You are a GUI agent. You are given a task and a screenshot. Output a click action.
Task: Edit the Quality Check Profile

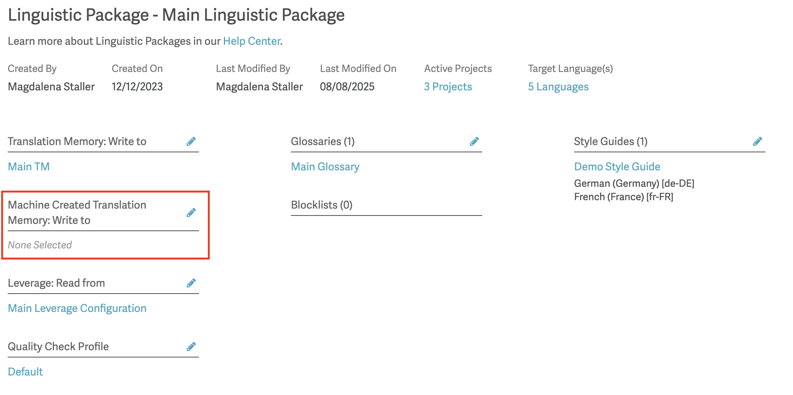pyautogui.click(x=191, y=347)
